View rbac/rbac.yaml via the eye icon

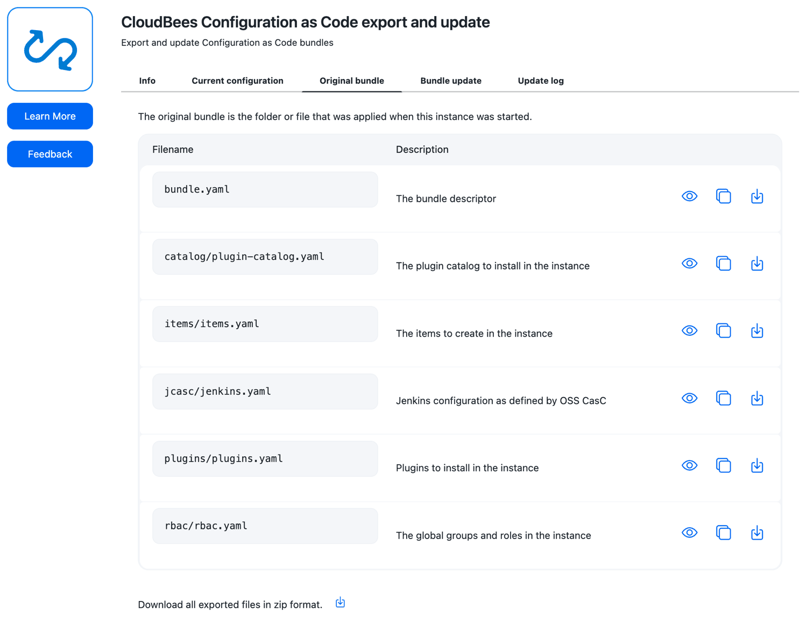(x=689, y=533)
